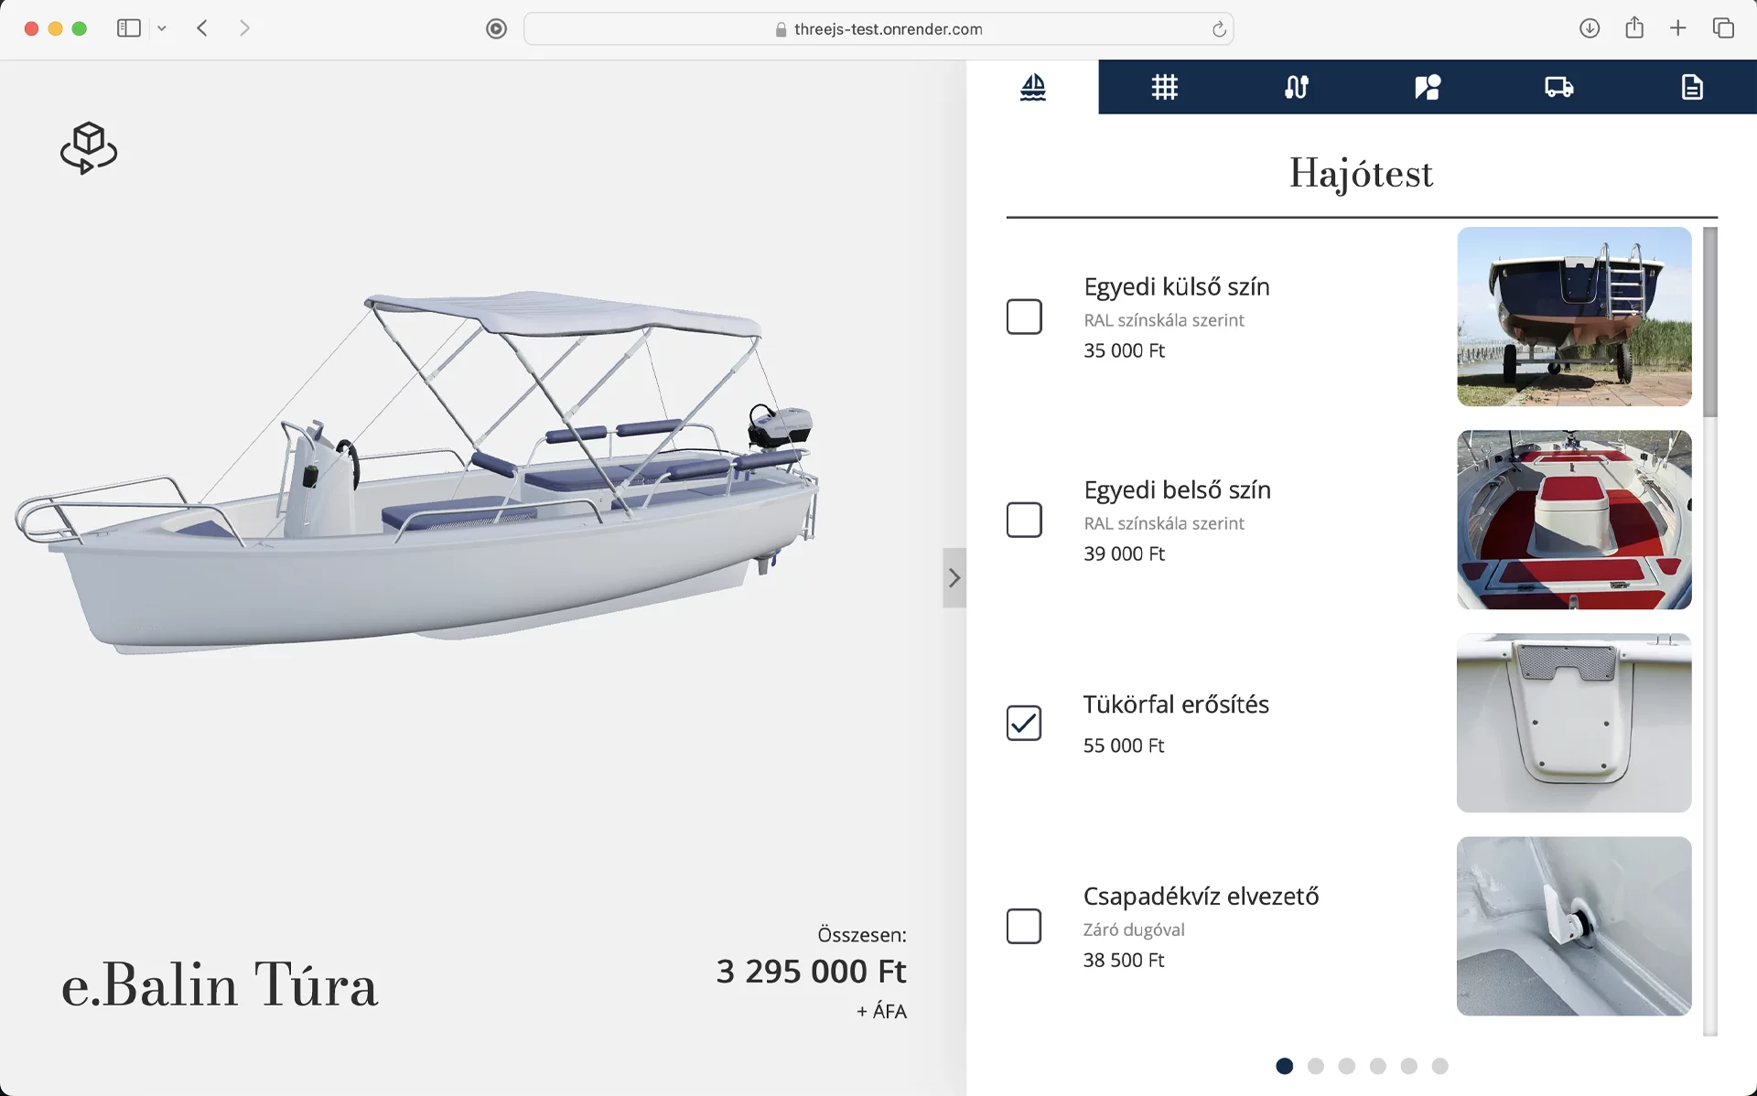Open the color swatches tab icon

(x=1428, y=87)
